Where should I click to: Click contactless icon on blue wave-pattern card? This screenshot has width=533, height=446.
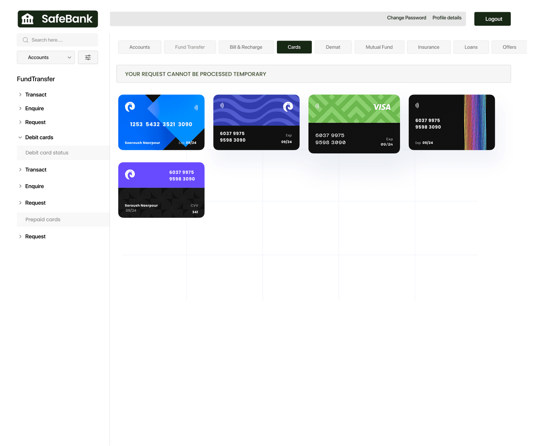(x=222, y=105)
